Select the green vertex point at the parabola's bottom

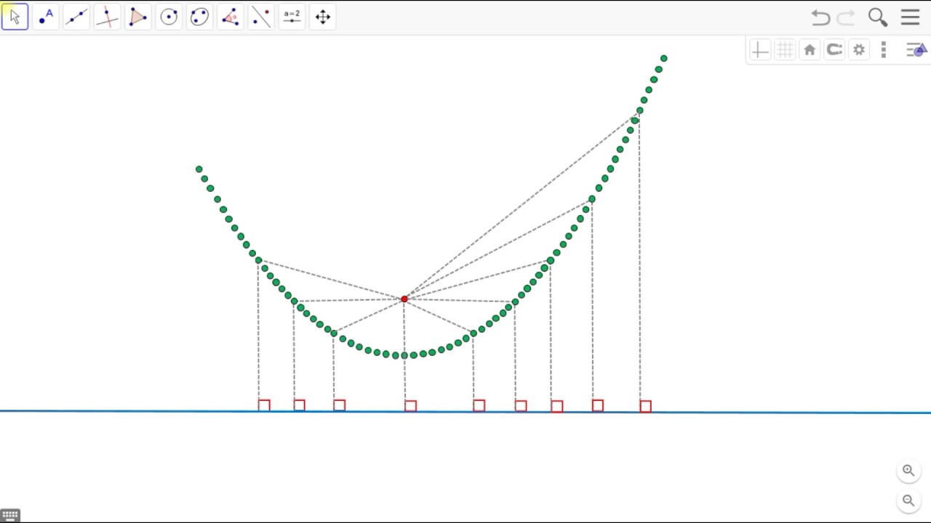(x=404, y=355)
